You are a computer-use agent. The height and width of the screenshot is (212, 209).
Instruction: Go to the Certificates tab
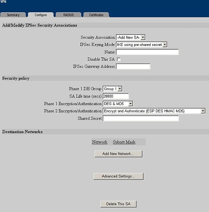96,15
